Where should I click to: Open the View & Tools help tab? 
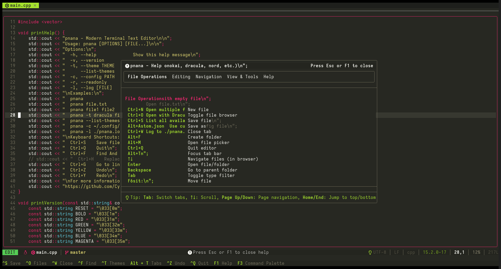pos(243,77)
